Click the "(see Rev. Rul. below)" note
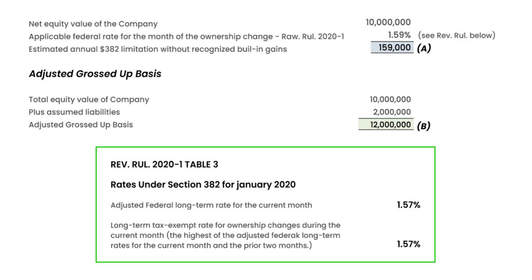The image size is (532, 280). (x=456, y=35)
